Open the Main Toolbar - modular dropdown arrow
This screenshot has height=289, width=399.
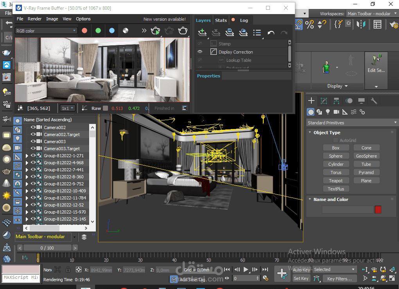pos(74,237)
